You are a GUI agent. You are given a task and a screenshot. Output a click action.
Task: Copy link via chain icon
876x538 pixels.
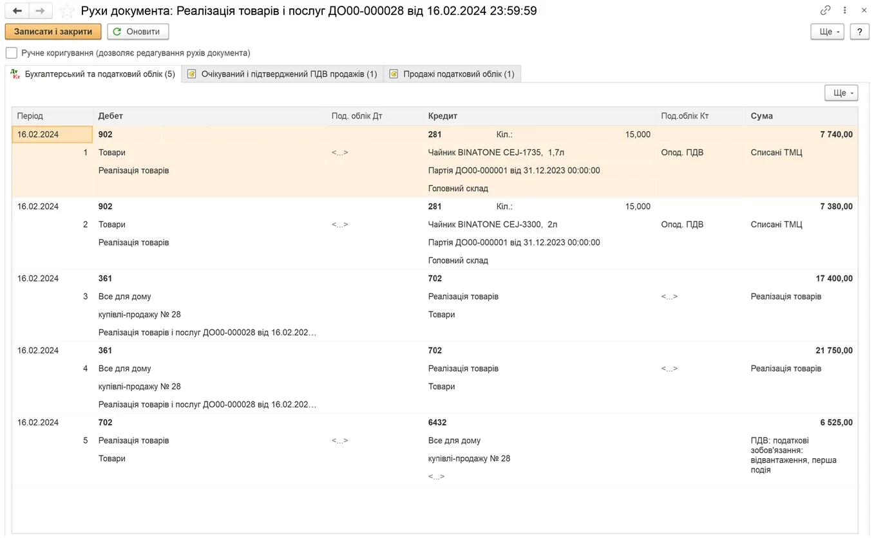click(825, 10)
